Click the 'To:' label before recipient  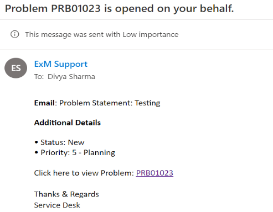point(39,77)
